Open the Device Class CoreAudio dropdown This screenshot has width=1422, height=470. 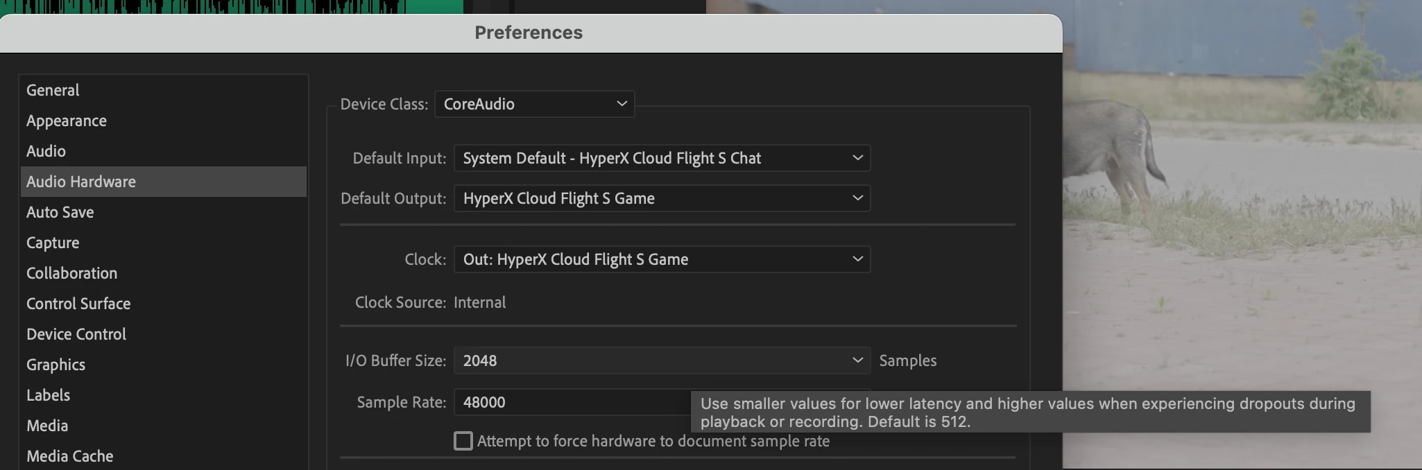(x=534, y=104)
